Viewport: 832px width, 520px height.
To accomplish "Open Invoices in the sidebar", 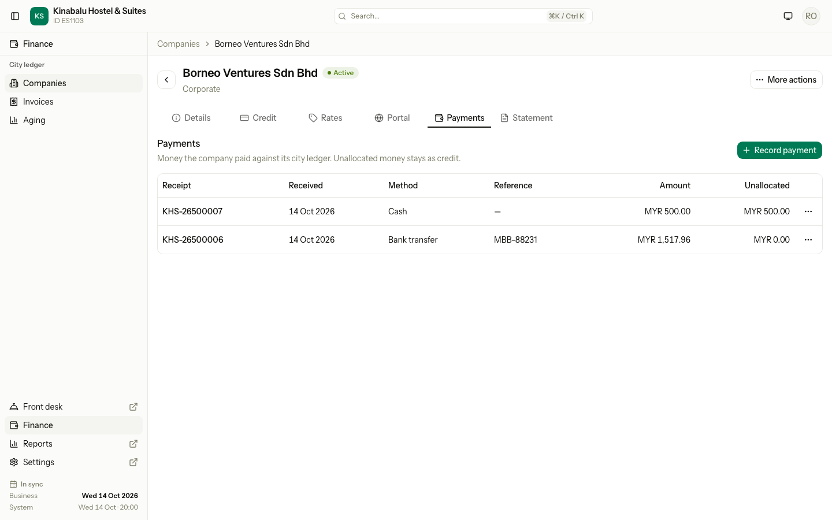I will [73, 102].
